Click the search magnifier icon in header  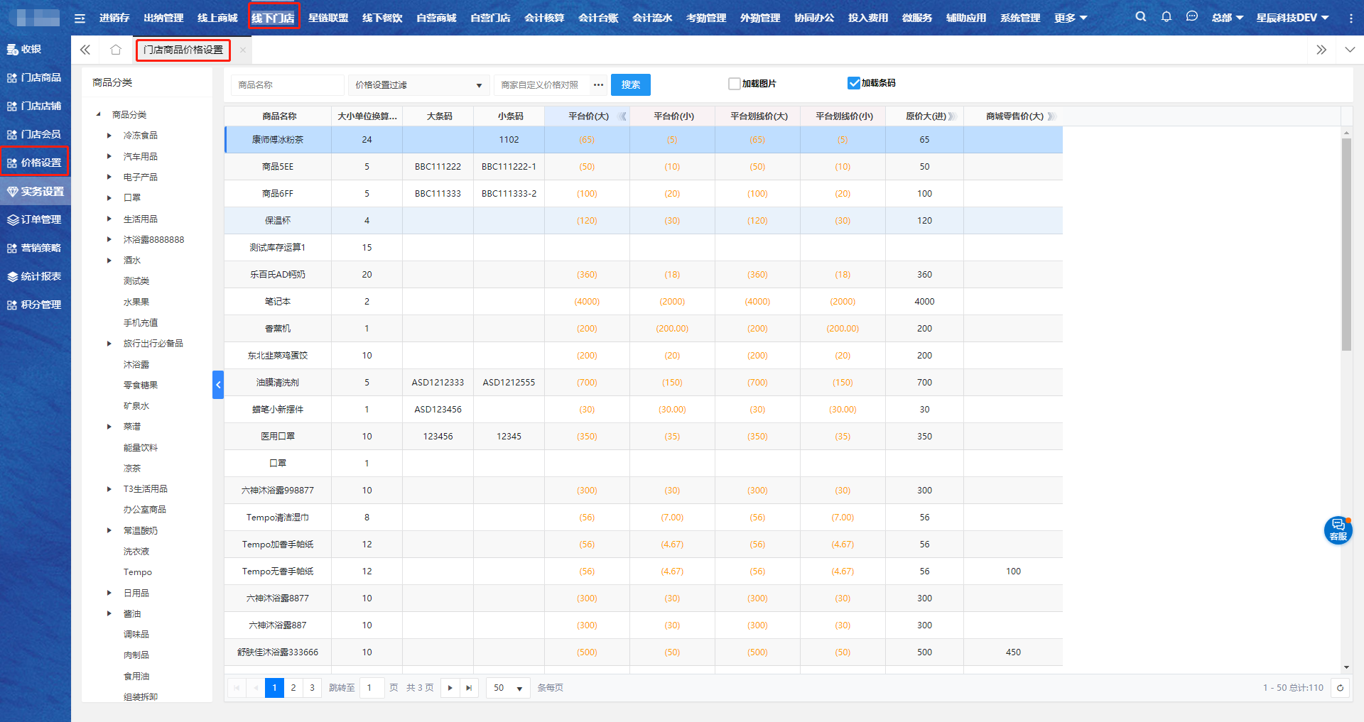pyautogui.click(x=1140, y=17)
